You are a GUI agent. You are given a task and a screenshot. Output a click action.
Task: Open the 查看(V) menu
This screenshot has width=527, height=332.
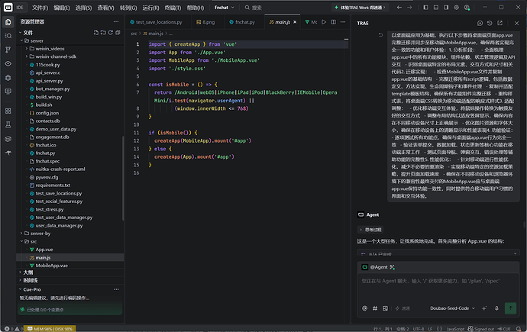pyautogui.click(x=105, y=8)
